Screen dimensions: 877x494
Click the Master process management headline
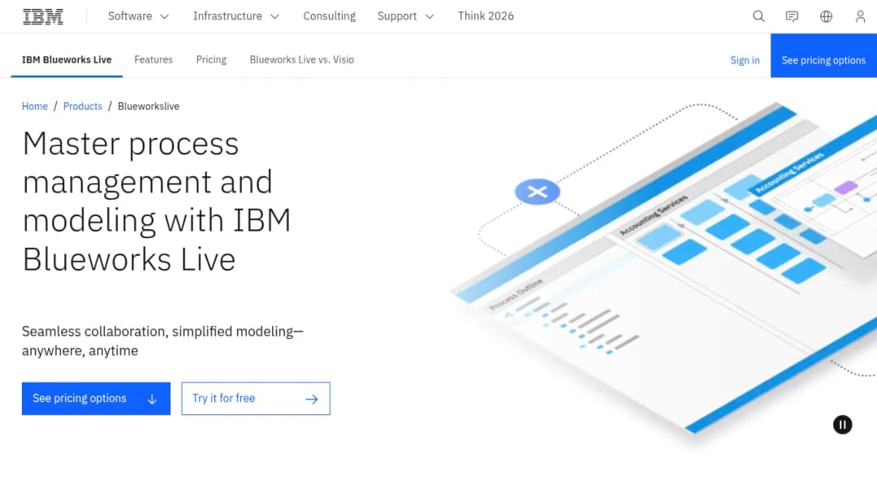[157, 201]
